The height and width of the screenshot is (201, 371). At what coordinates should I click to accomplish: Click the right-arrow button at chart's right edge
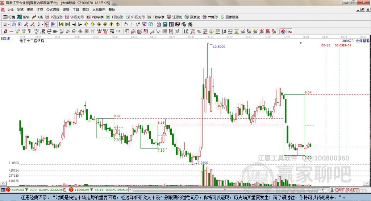coord(367,183)
